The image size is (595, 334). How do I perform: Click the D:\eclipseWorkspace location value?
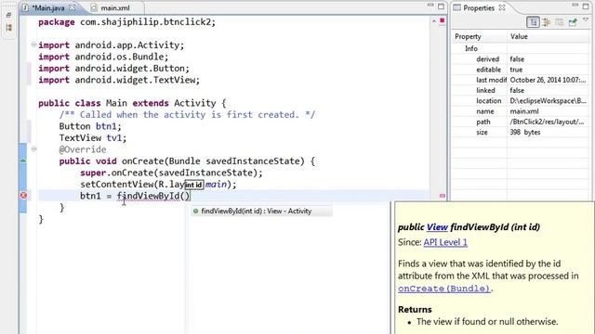548,101
